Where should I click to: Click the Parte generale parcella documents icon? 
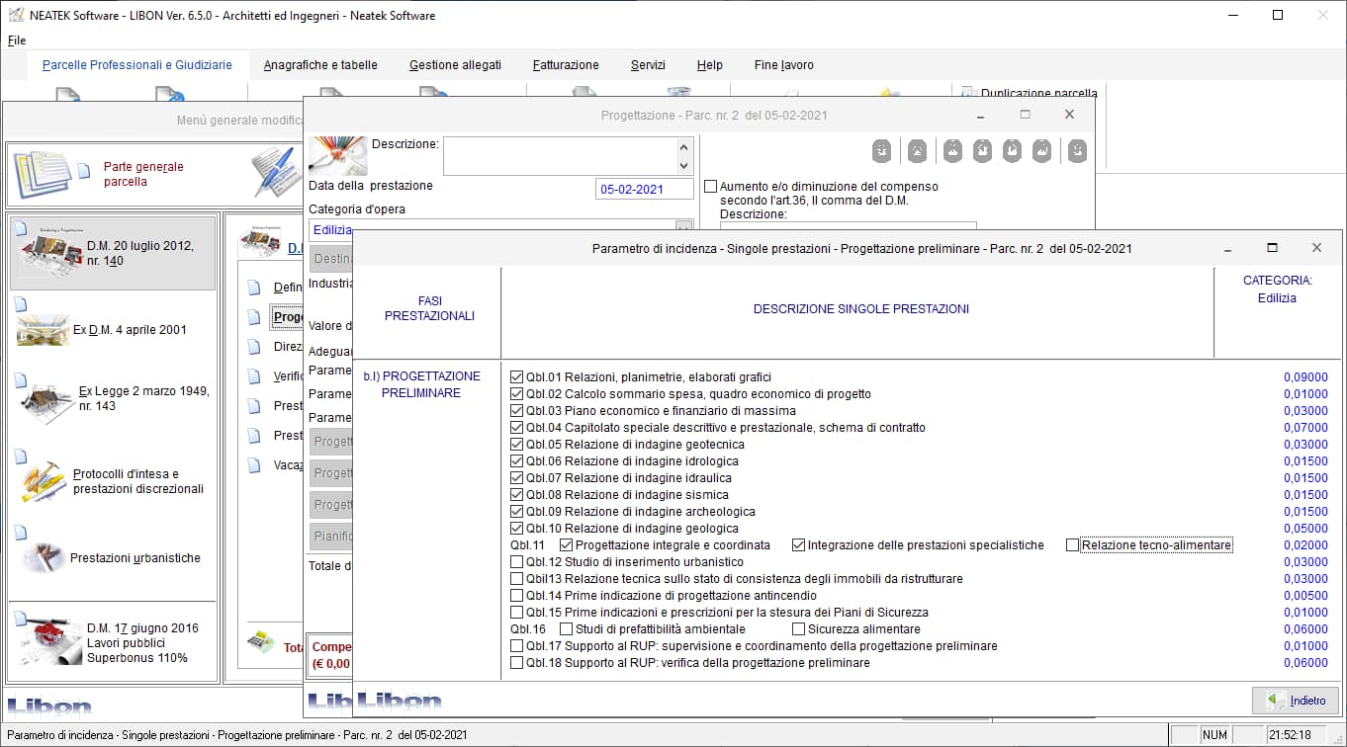point(43,175)
